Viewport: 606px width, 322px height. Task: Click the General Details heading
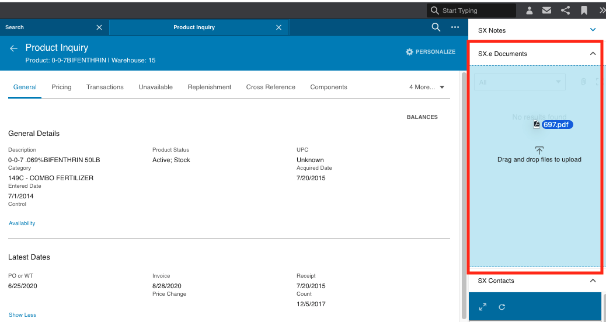point(34,134)
